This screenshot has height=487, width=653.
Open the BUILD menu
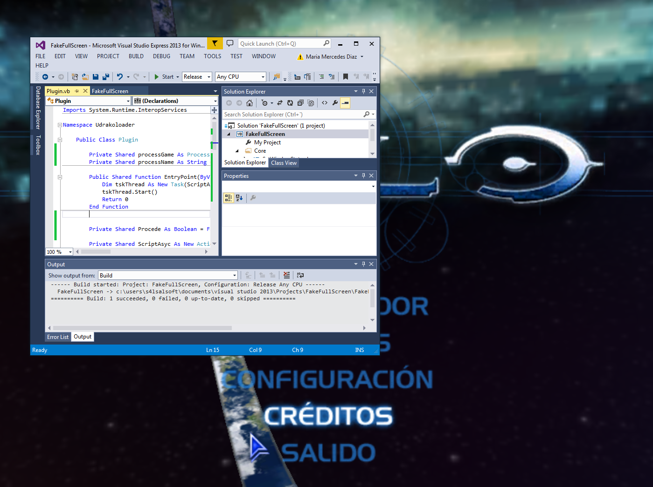pos(136,56)
